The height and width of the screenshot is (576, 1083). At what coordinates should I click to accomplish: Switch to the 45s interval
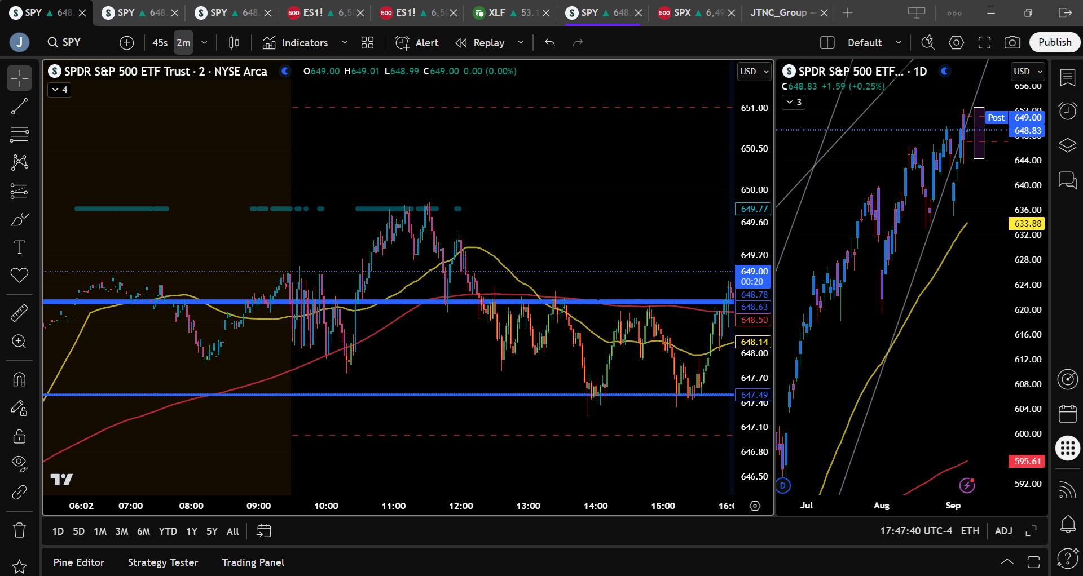160,42
